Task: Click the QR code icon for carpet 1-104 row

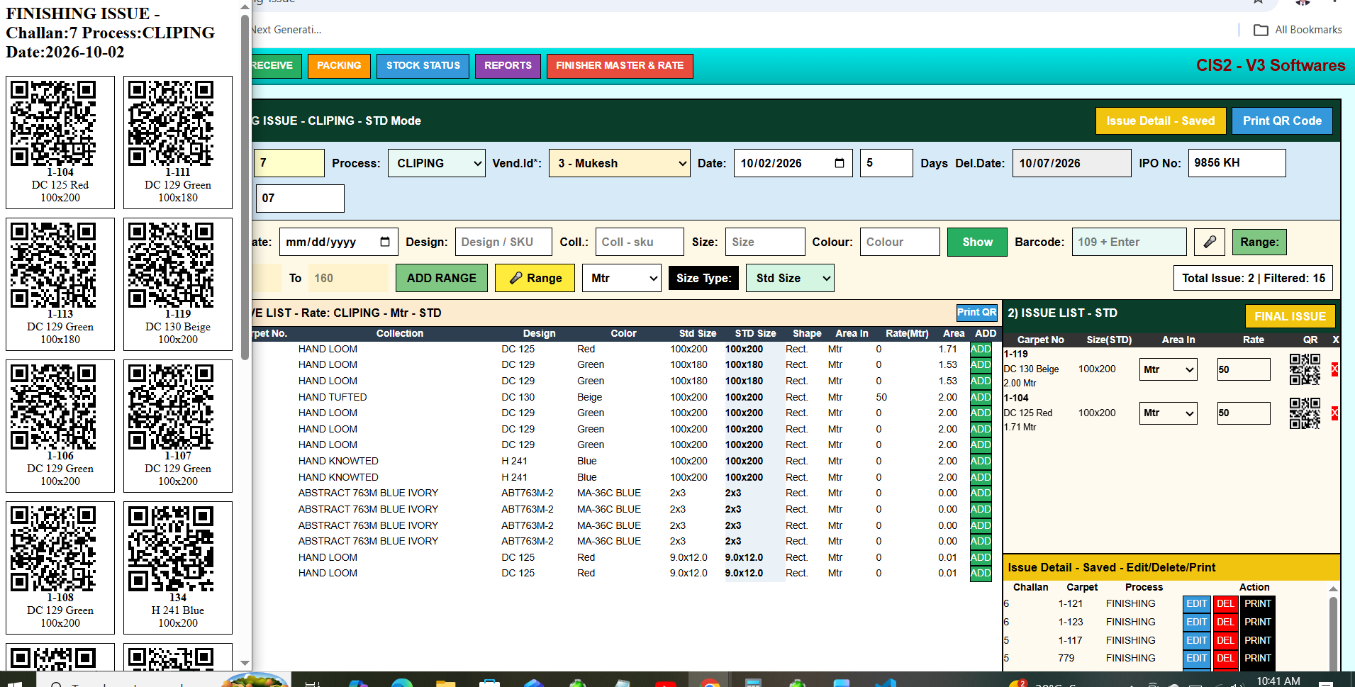Action: 1305,413
